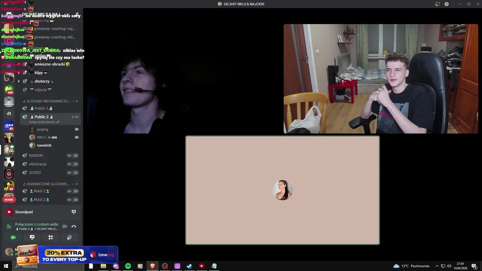Focus the avatar tile with green border
This screenshot has width=482, height=271.
tap(282, 190)
